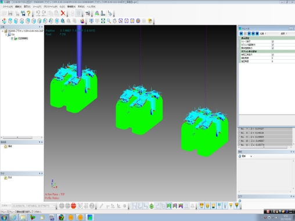Click the blue stop button in trace panel

pyautogui.click(x=257, y=34)
